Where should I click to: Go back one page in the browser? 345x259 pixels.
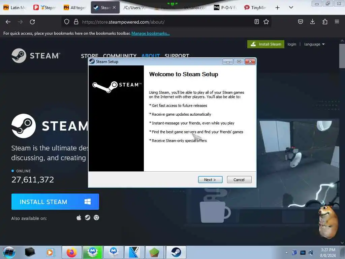pyautogui.click(x=8, y=22)
